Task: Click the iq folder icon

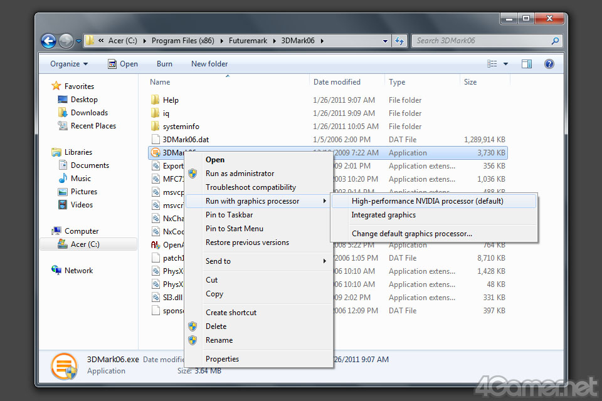Action: (155, 113)
